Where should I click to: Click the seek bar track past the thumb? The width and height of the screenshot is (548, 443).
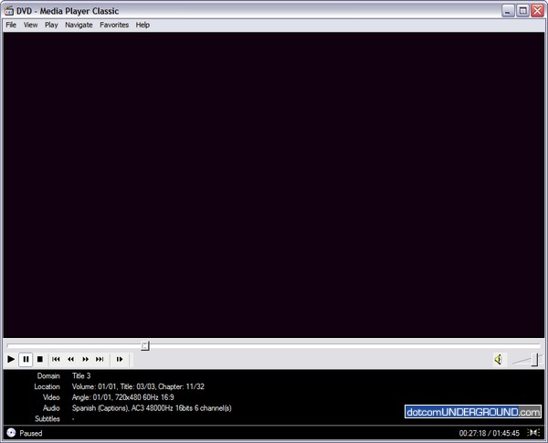tap(344, 346)
